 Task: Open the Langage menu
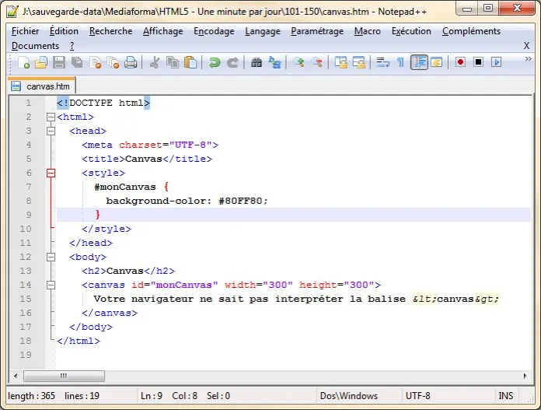[263, 31]
